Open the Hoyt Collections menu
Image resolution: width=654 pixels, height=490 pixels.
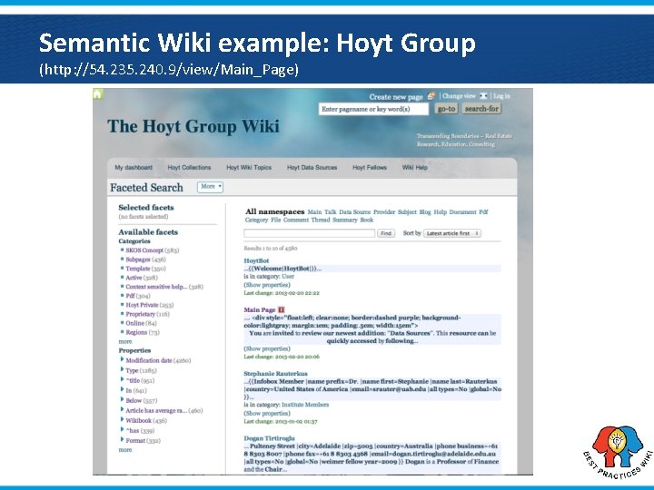pyautogui.click(x=189, y=168)
